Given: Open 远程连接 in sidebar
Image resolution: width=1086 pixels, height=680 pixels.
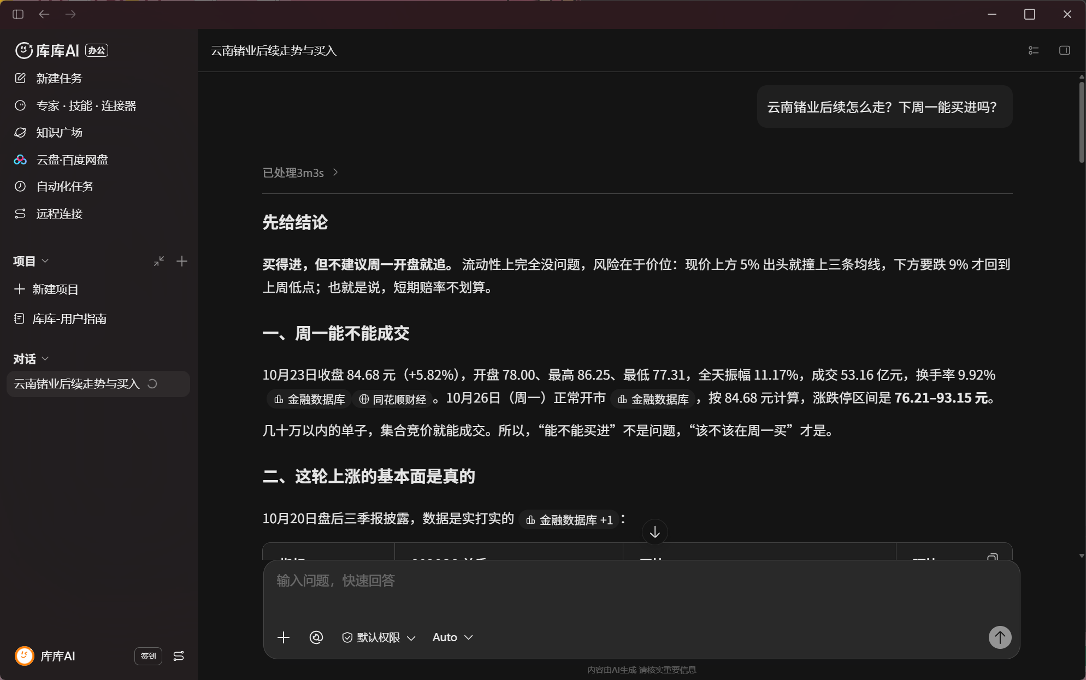Looking at the screenshot, I should pos(48,214).
